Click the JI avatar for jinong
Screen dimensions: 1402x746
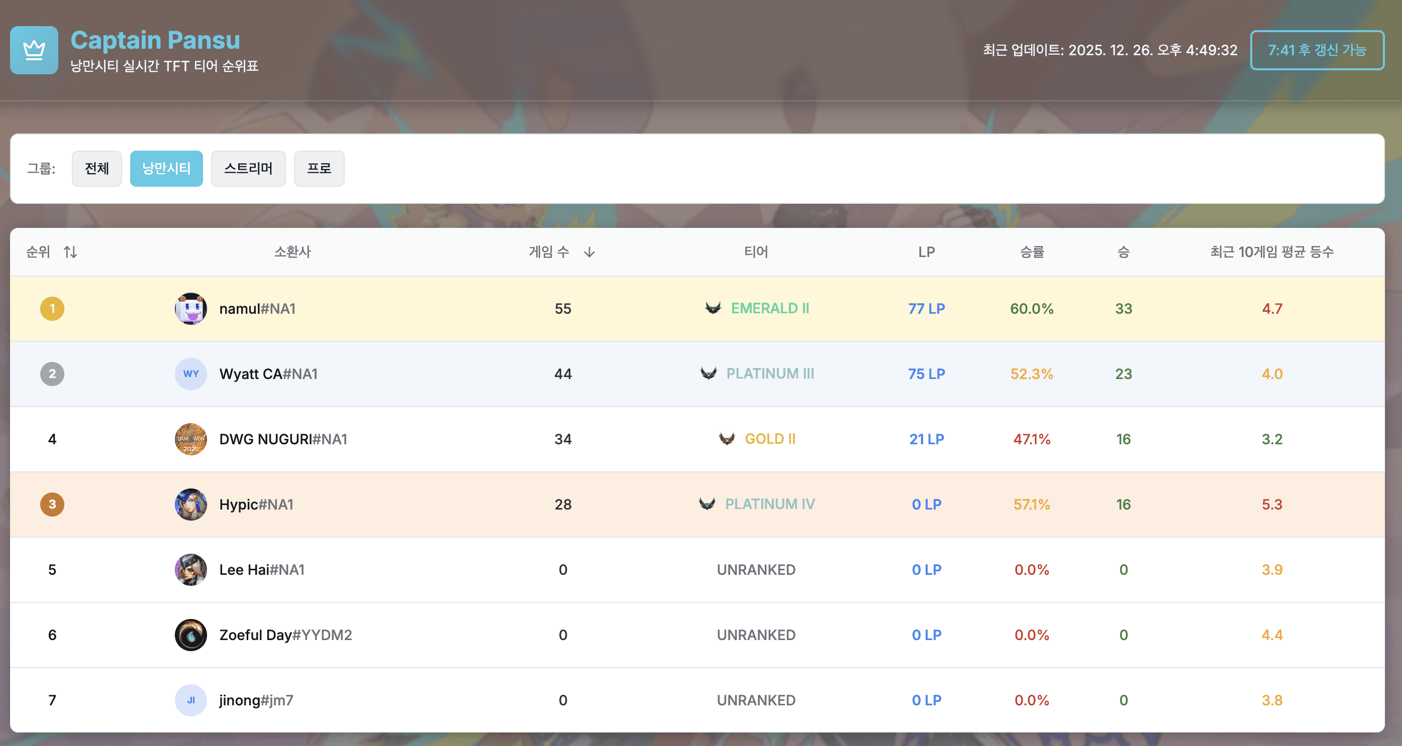(x=190, y=700)
